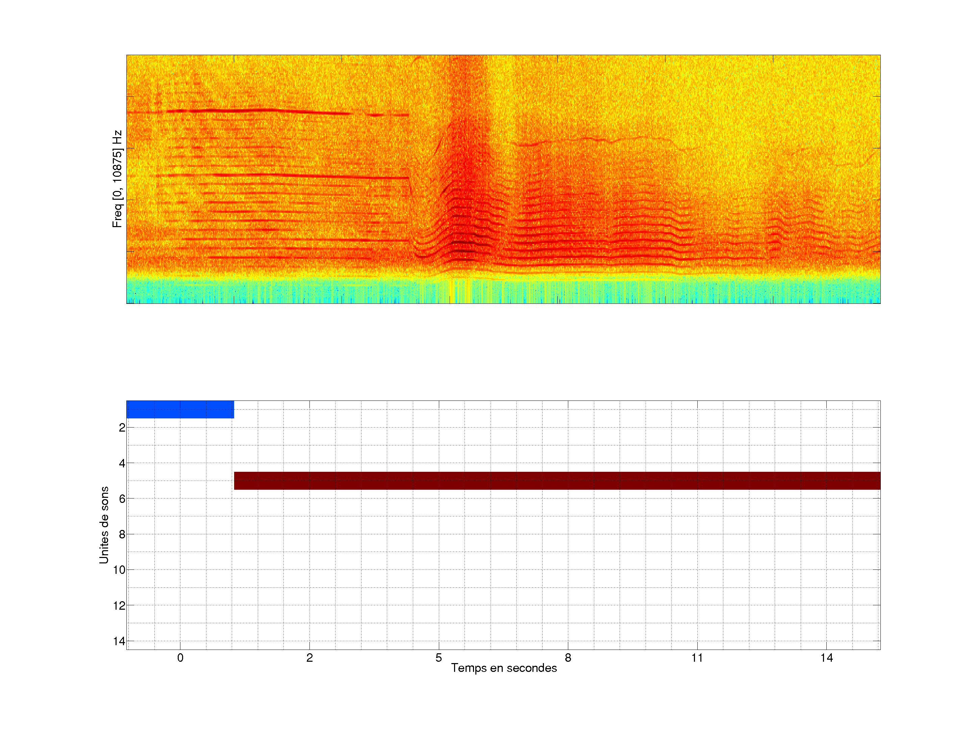
Task: Click the y-axis tick label 10
Action: pos(119,570)
